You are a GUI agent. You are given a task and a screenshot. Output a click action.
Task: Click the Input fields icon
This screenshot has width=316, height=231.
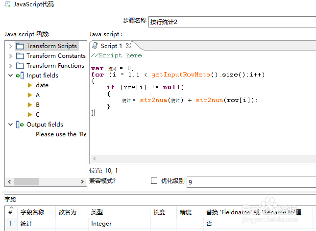(20, 76)
